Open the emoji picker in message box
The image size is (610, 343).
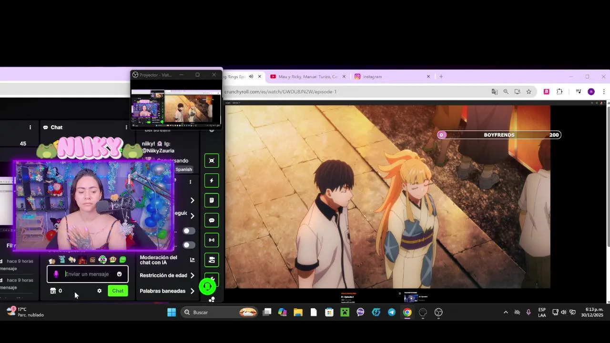pyautogui.click(x=119, y=274)
